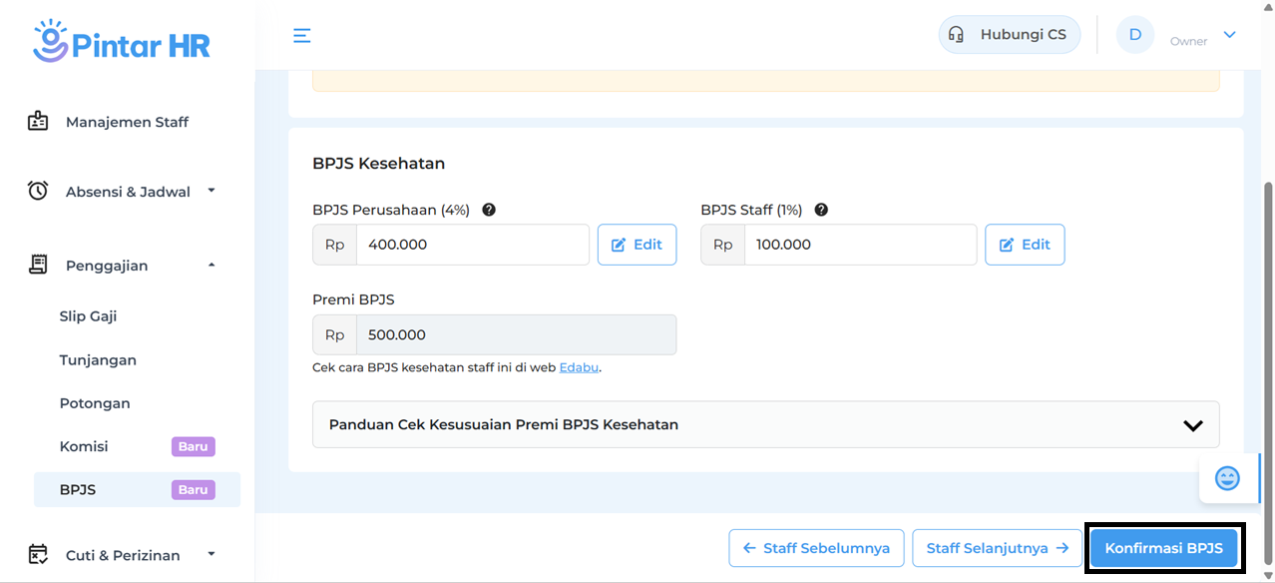
Task: Click the BPJS Perusahaan help icon
Action: pyautogui.click(x=489, y=210)
